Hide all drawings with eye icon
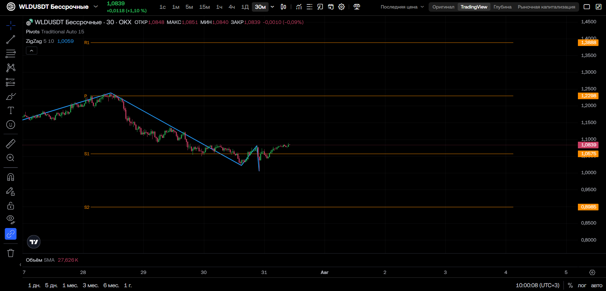606x291 pixels. pos(11,220)
